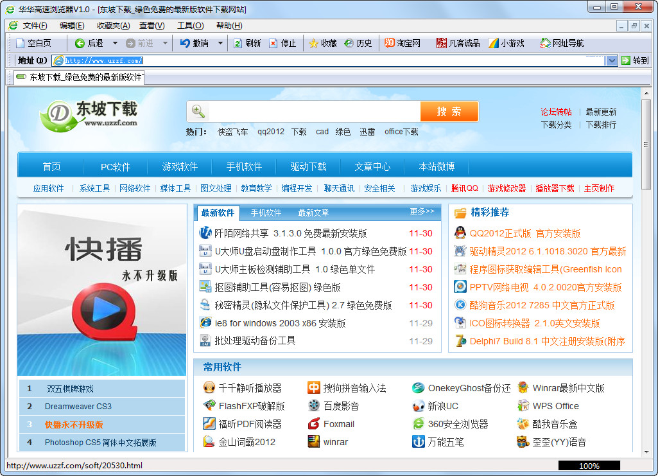This screenshot has width=658, height=476.
Task: Click the hot keyword 侠盗飞车
Action: [232, 132]
